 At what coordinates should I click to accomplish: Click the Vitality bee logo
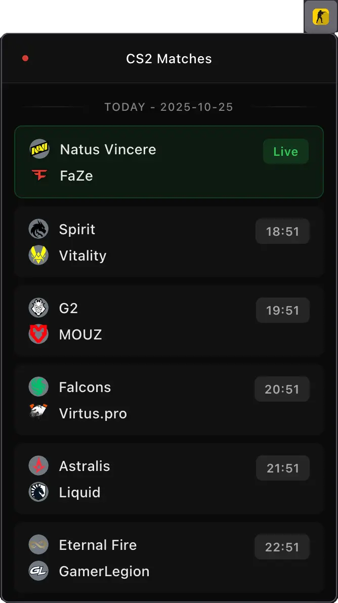38,255
